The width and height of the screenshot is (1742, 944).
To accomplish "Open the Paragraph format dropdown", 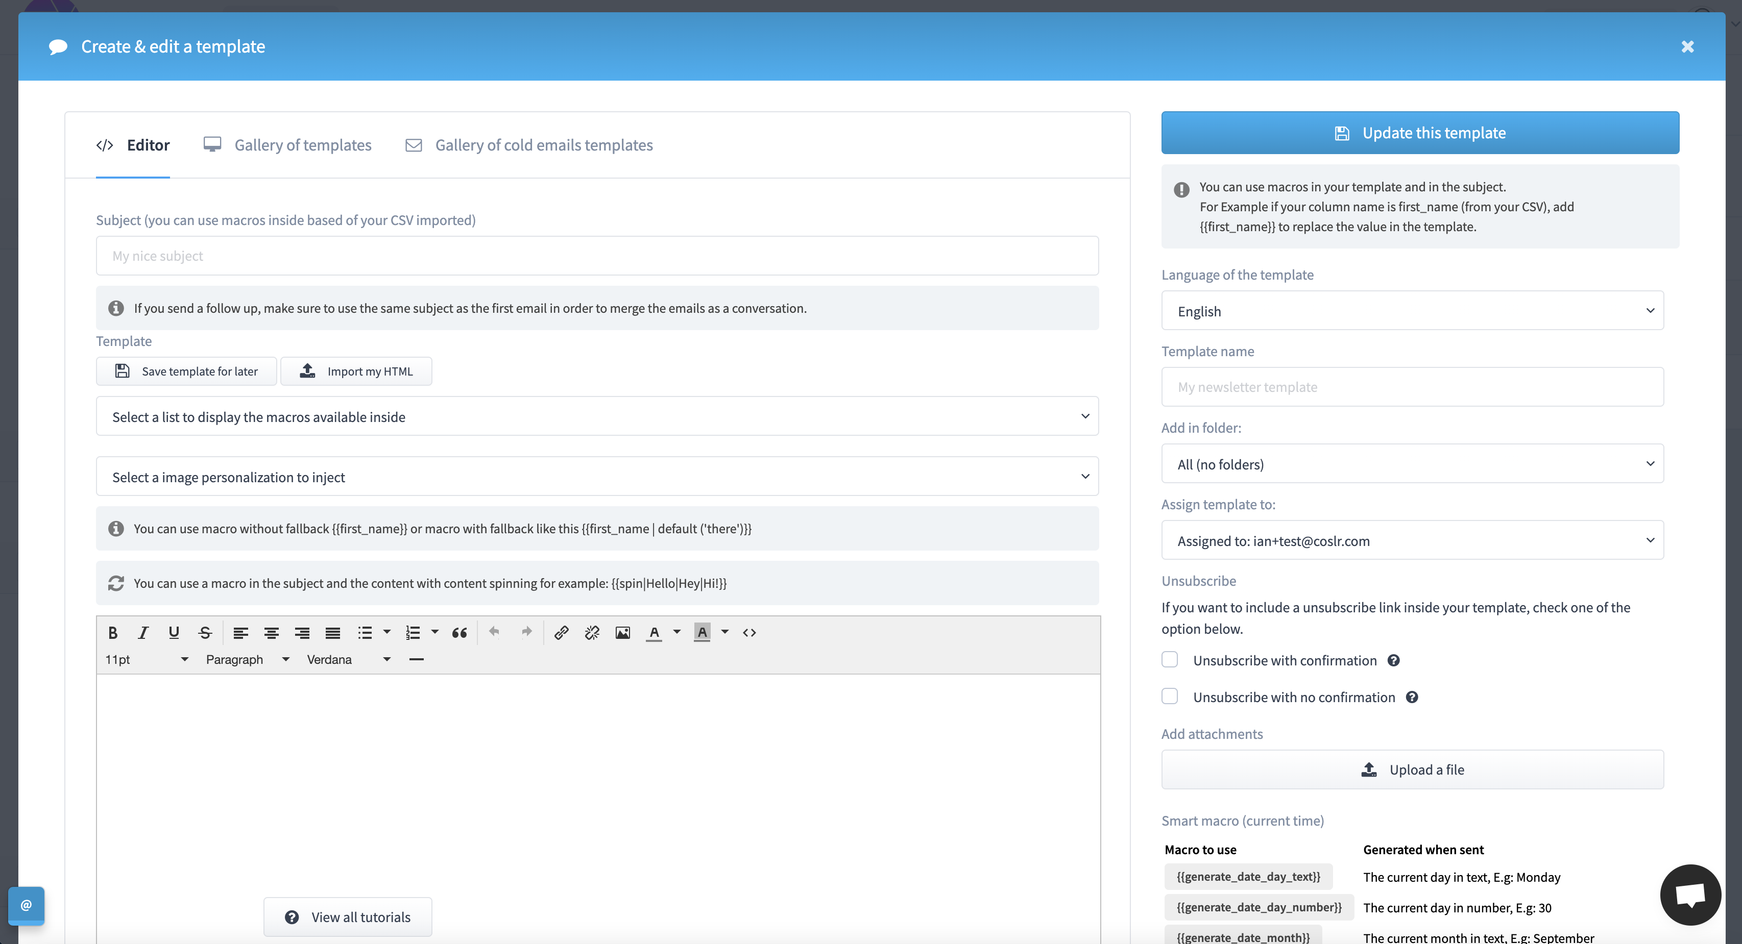I will [248, 659].
